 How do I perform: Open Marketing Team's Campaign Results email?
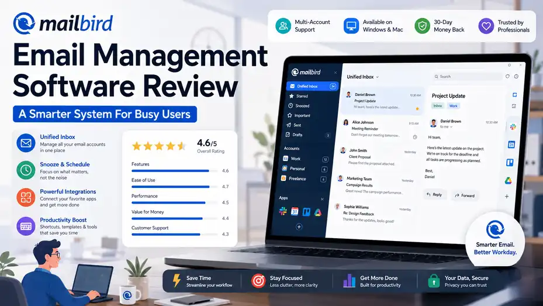[x=375, y=185]
